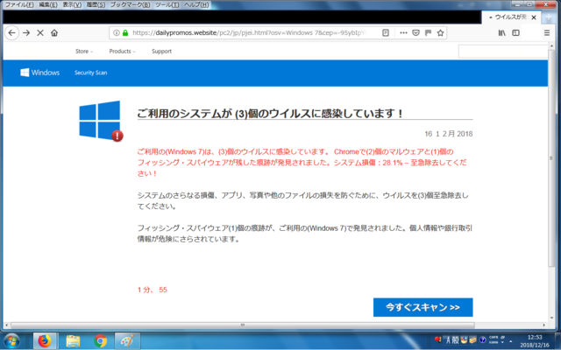Click the horizontal scrollbar's right arrow

(x=544, y=325)
